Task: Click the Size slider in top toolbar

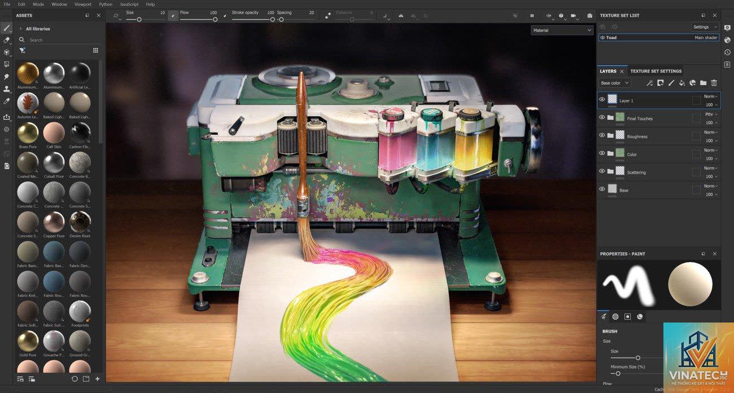Action: pos(145,20)
